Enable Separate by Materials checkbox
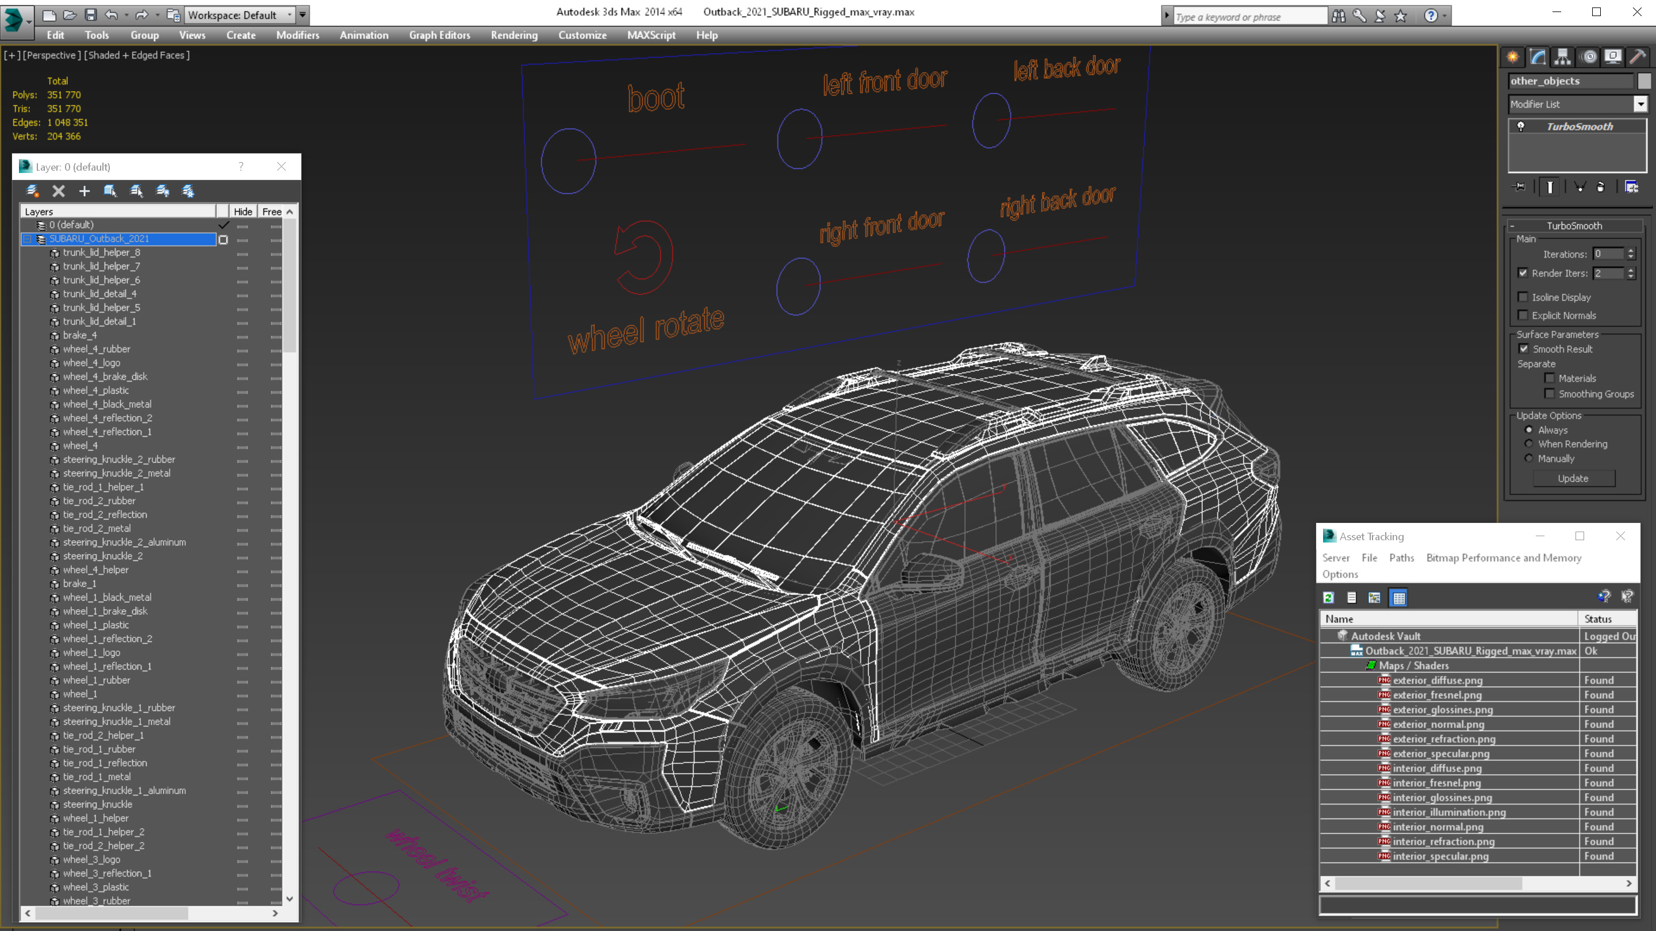This screenshot has width=1656, height=931. 1549,379
